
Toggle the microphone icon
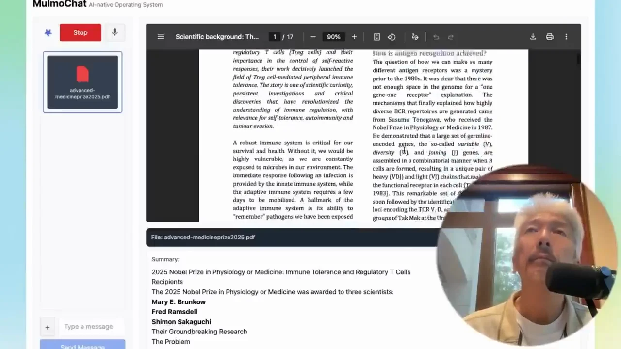pos(114,32)
